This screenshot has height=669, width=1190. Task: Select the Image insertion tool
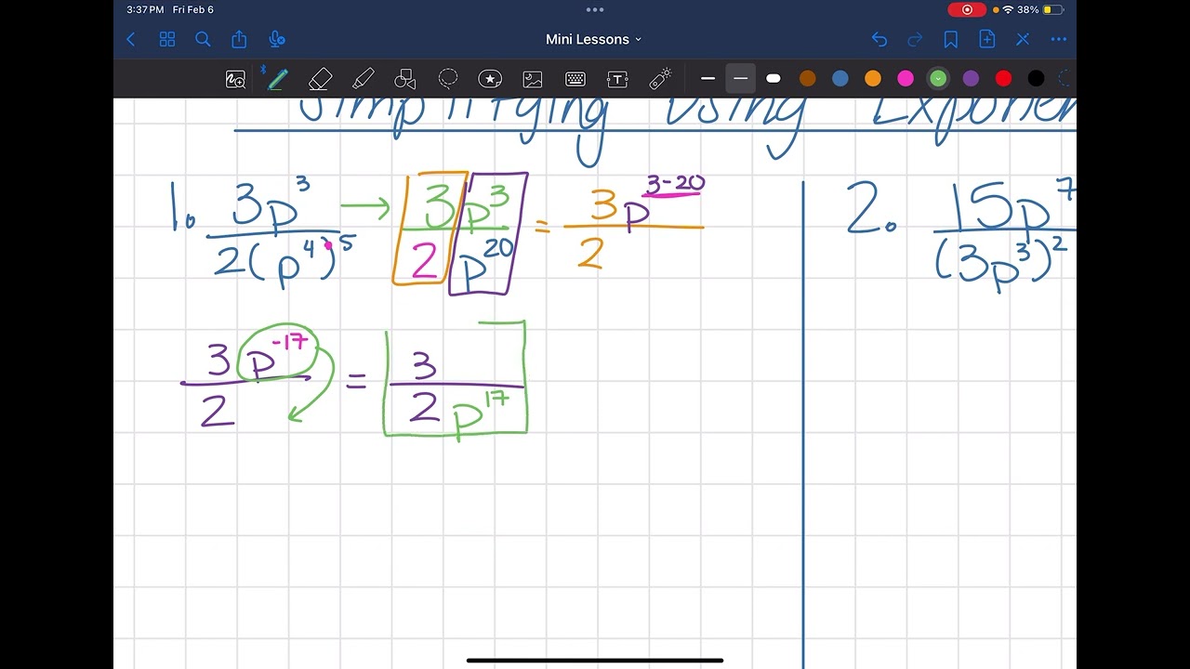coord(533,79)
